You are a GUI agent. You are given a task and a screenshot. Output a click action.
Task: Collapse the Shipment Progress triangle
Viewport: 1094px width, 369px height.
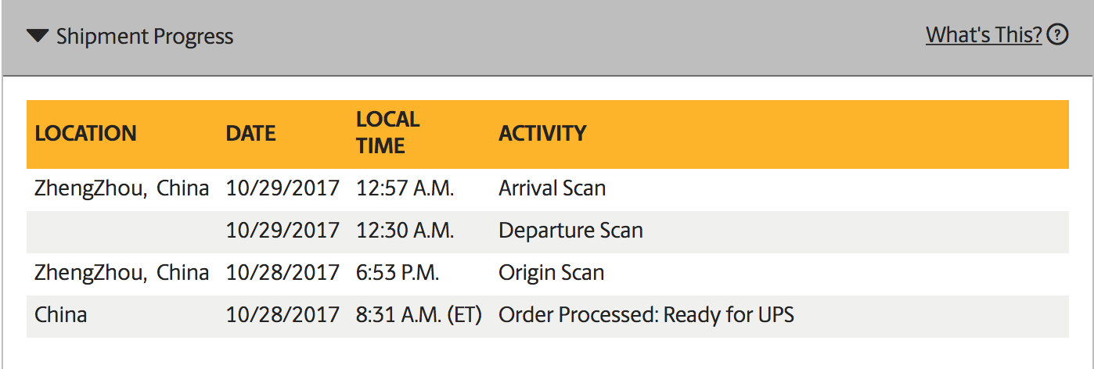coord(37,36)
